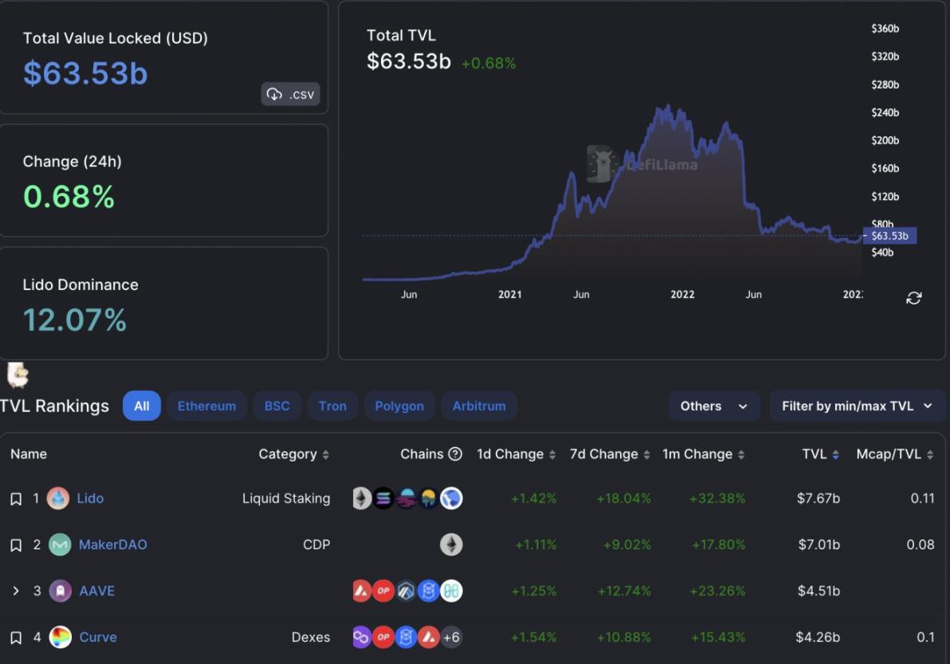Click the 2022 label on chart axis

pos(682,294)
